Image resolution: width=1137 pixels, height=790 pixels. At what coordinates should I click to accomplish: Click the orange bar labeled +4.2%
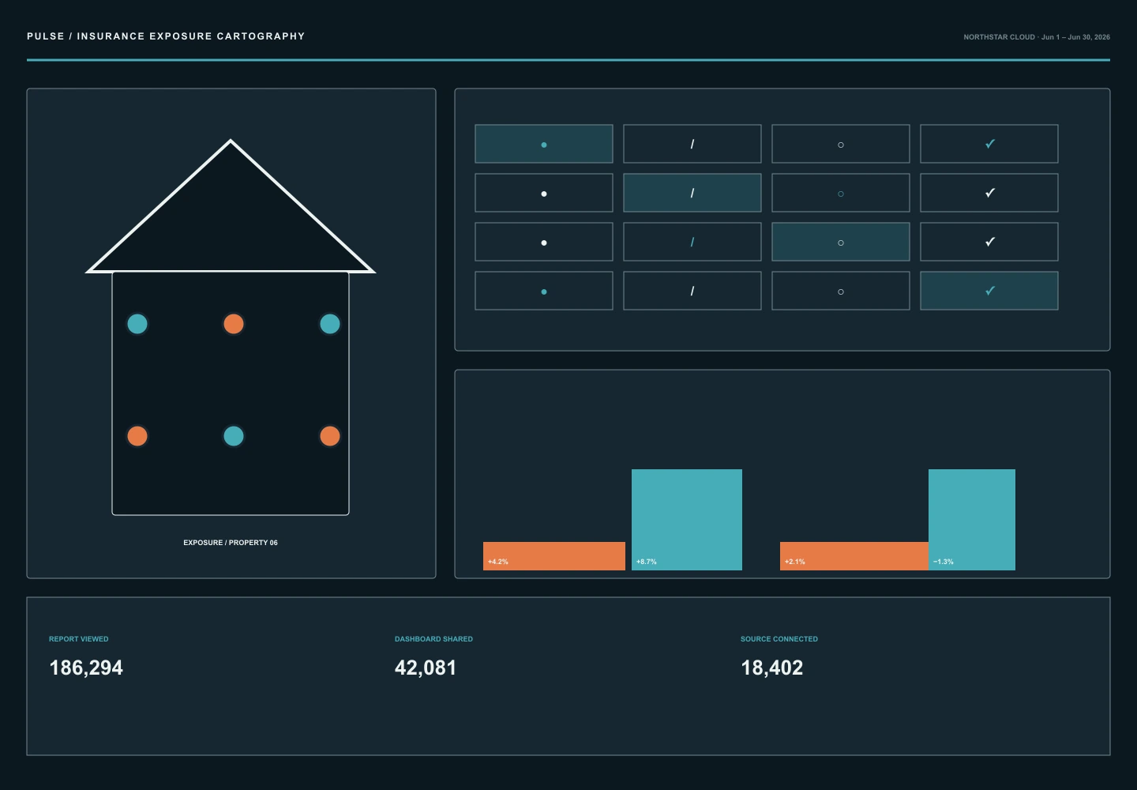(554, 556)
